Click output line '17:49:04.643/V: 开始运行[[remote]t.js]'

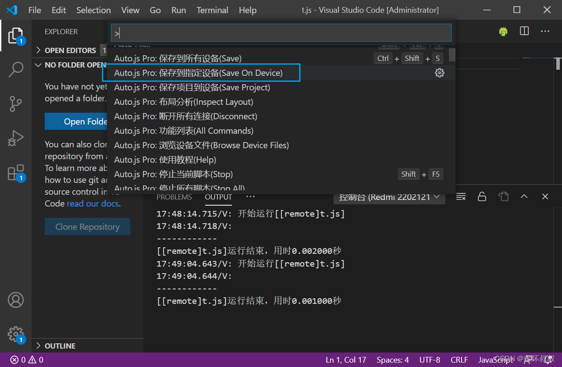[251, 264]
